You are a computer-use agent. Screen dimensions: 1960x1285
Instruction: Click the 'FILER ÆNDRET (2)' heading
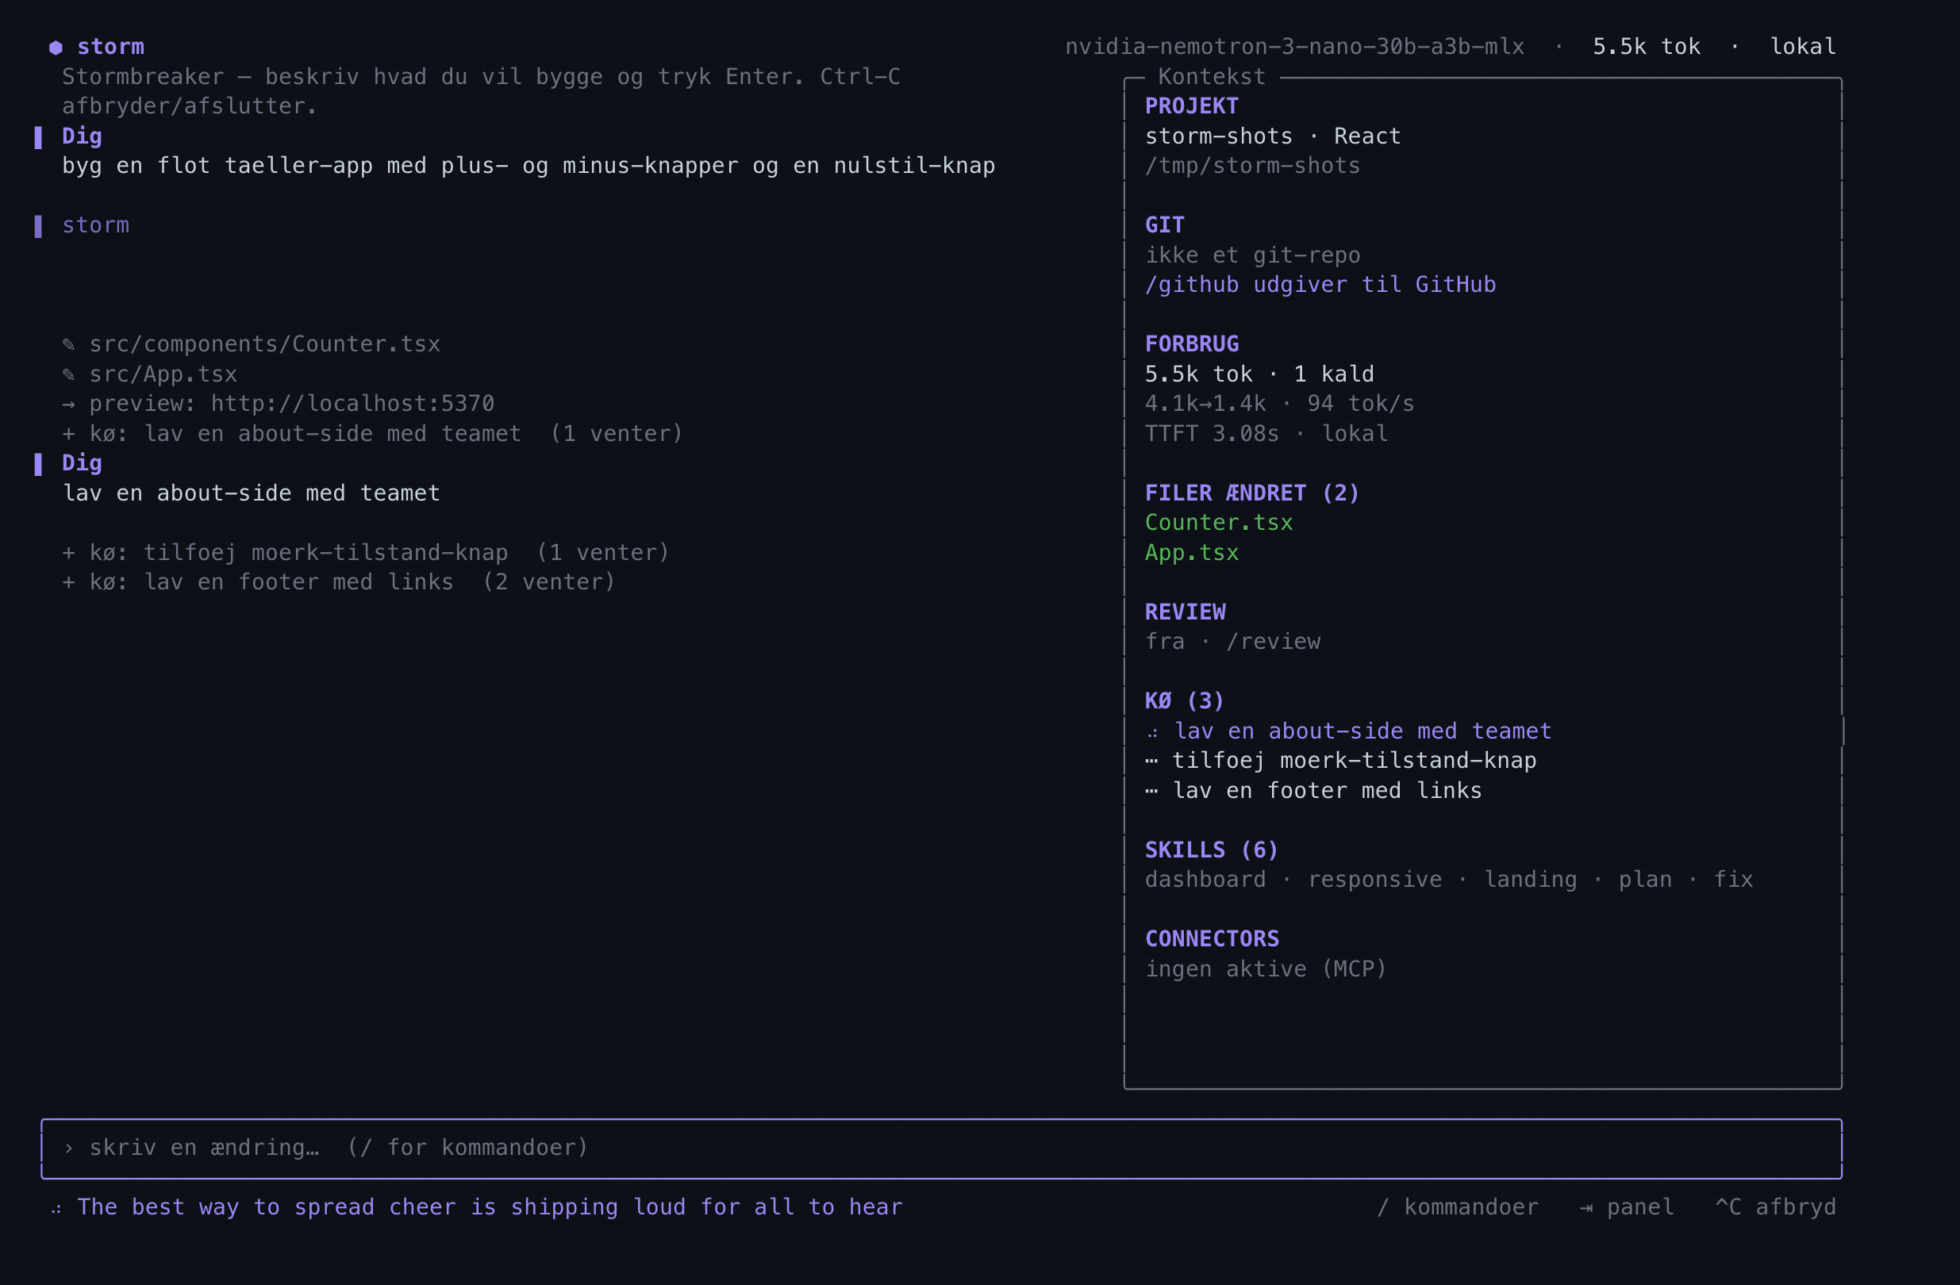(x=1251, y=493)
